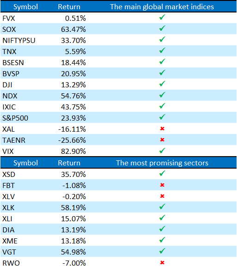
Task: Click the Return header above XSD
Action: (69, 163)
